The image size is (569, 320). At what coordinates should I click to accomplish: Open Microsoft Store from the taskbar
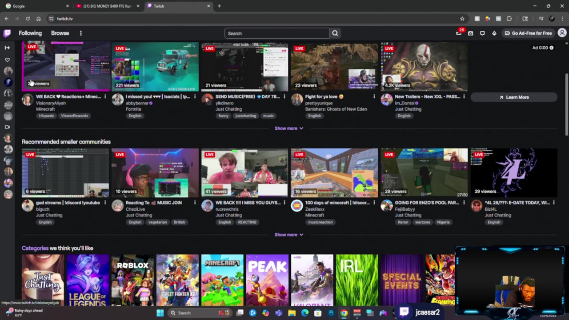318,313
